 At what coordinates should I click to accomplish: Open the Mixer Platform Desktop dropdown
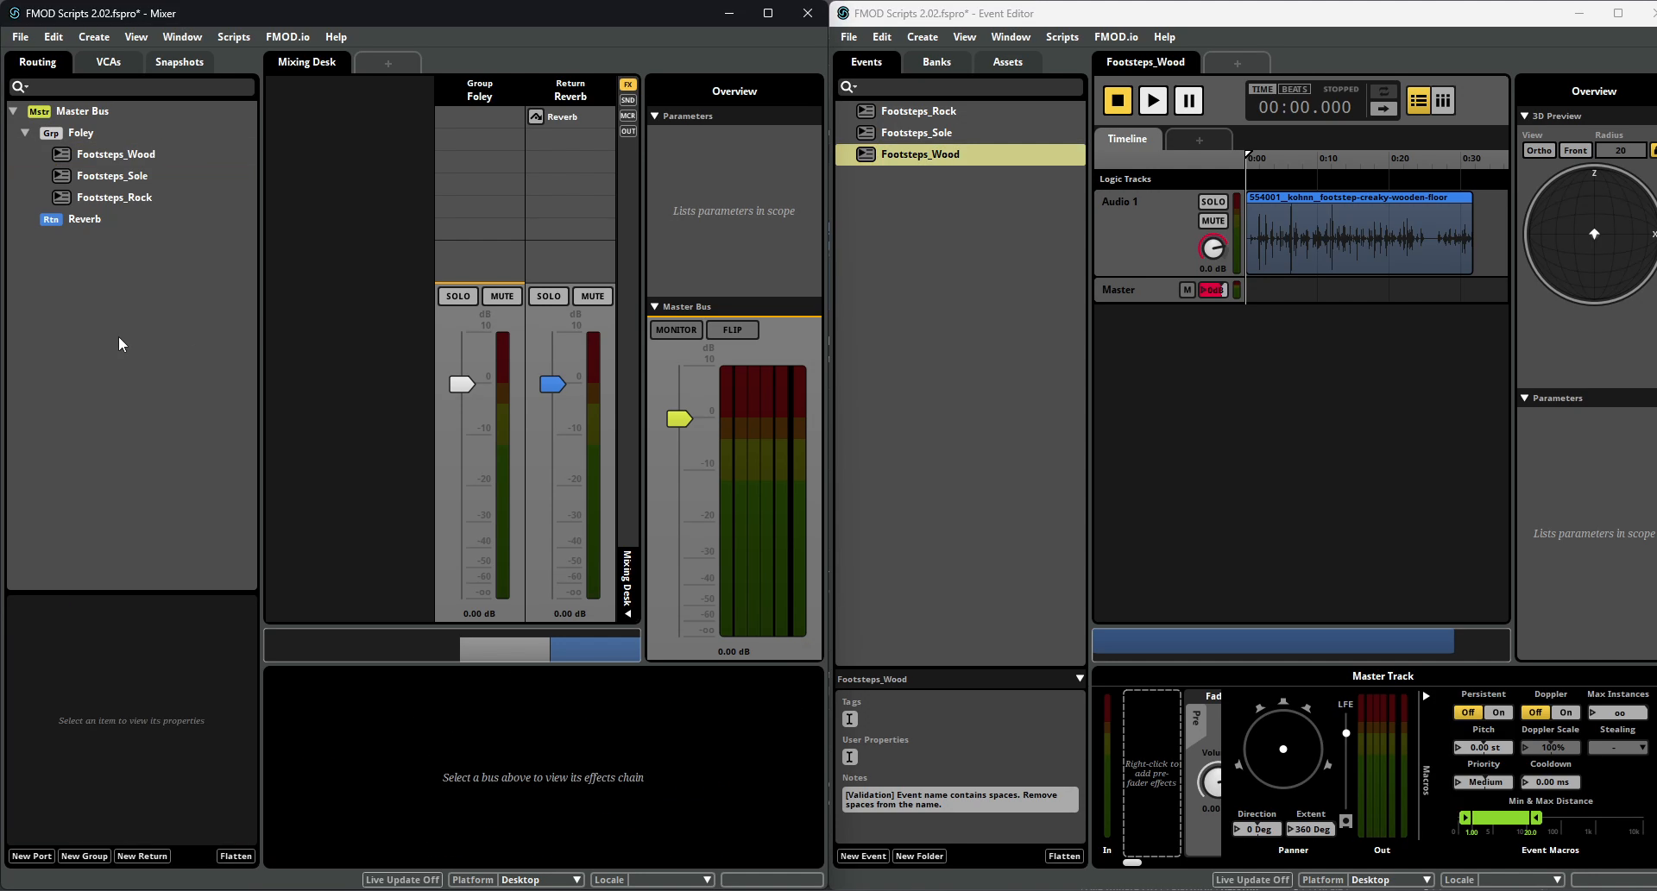(x=541, y=880)
